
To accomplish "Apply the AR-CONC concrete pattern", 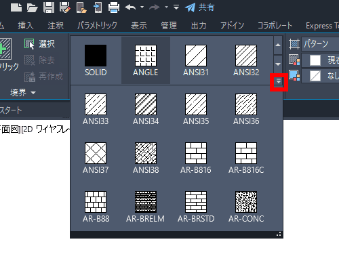I will click(x=246, y=207).
